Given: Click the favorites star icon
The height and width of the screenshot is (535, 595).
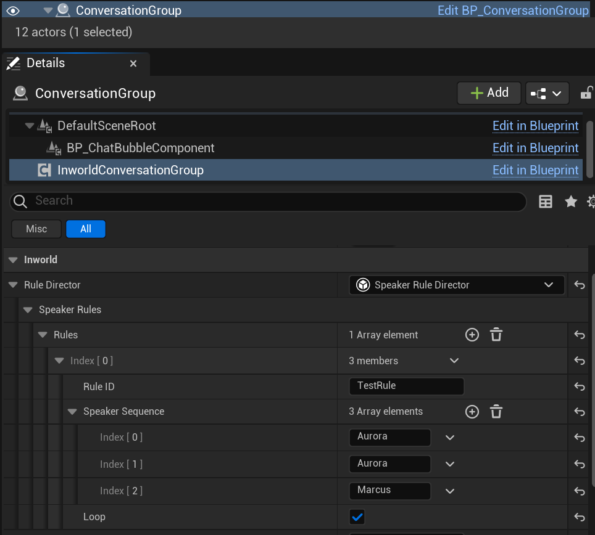Looking at the screenshot, I should click(570, 201).
